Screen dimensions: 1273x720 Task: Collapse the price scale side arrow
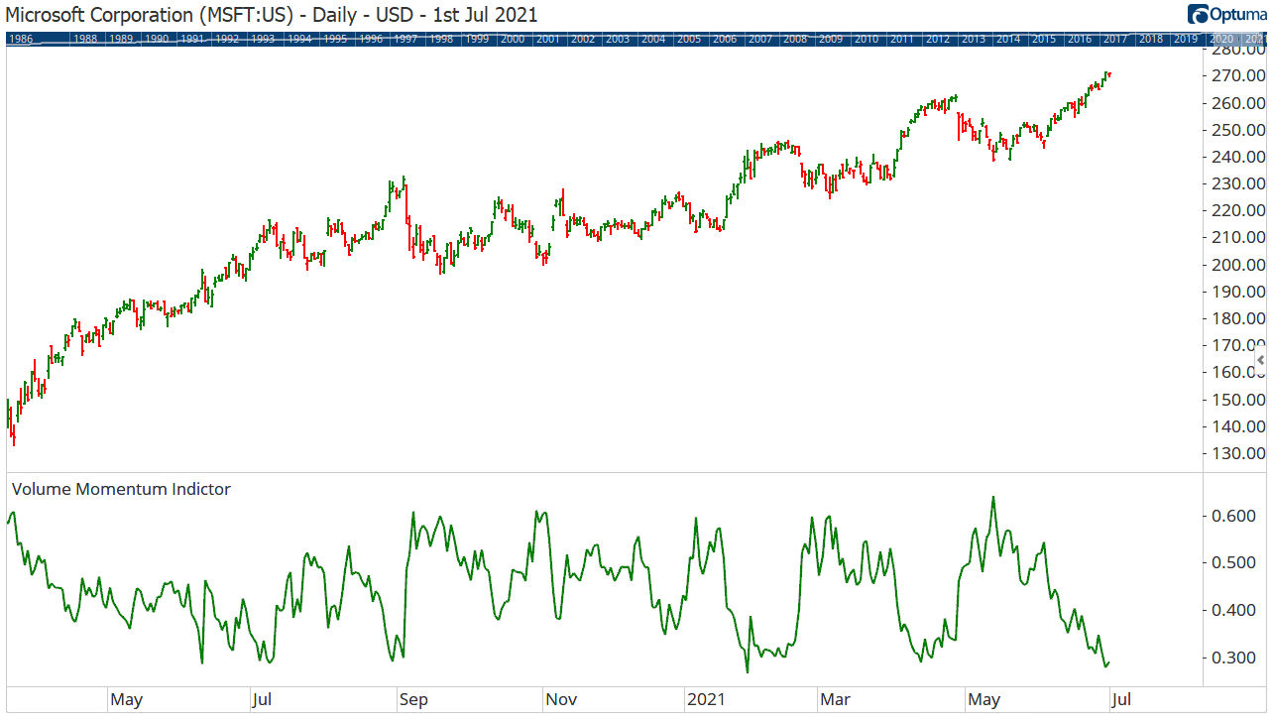point(1261,359)
